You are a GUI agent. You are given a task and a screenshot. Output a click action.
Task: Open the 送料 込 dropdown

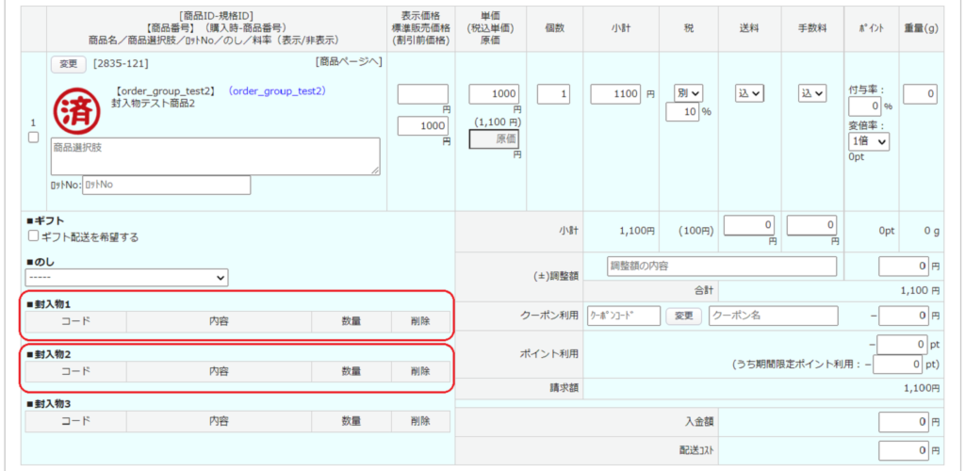coord(749,93)
